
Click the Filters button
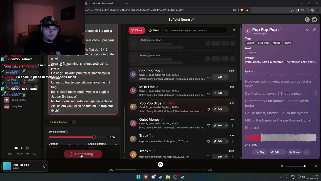(137, 30)
